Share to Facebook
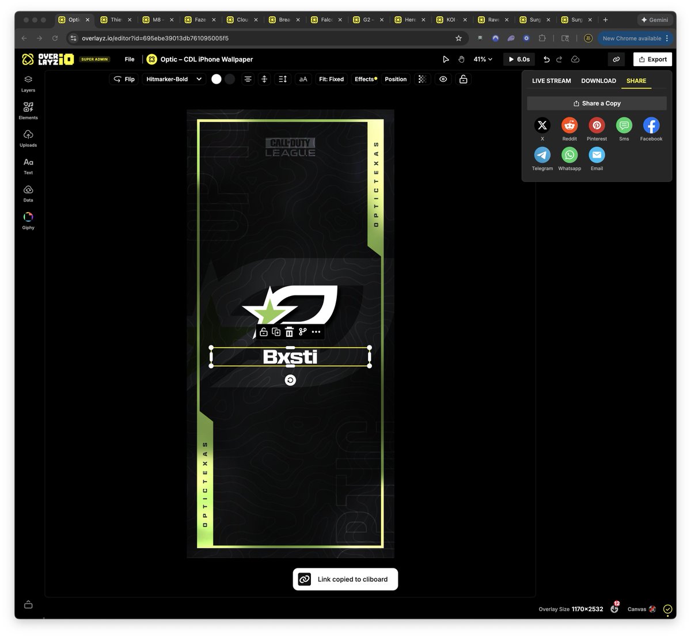Screen dimensions: 691x637 pyautogui.click(x=651, y=125)
